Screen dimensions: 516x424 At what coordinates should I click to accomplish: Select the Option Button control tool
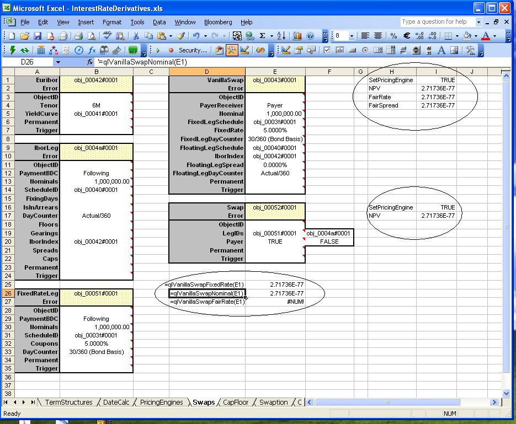pos(365,50)
